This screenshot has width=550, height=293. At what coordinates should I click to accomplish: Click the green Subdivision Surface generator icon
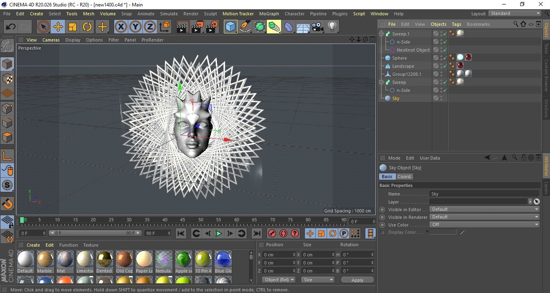(x=260, y=27)
